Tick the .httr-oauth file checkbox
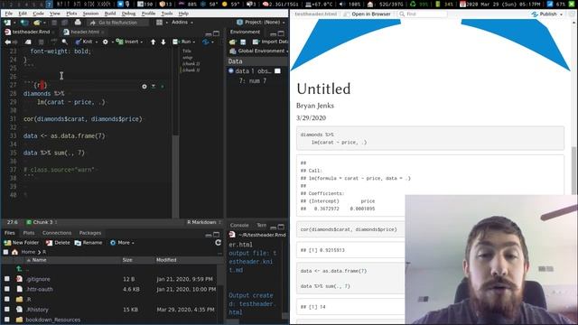 point(7,289)
